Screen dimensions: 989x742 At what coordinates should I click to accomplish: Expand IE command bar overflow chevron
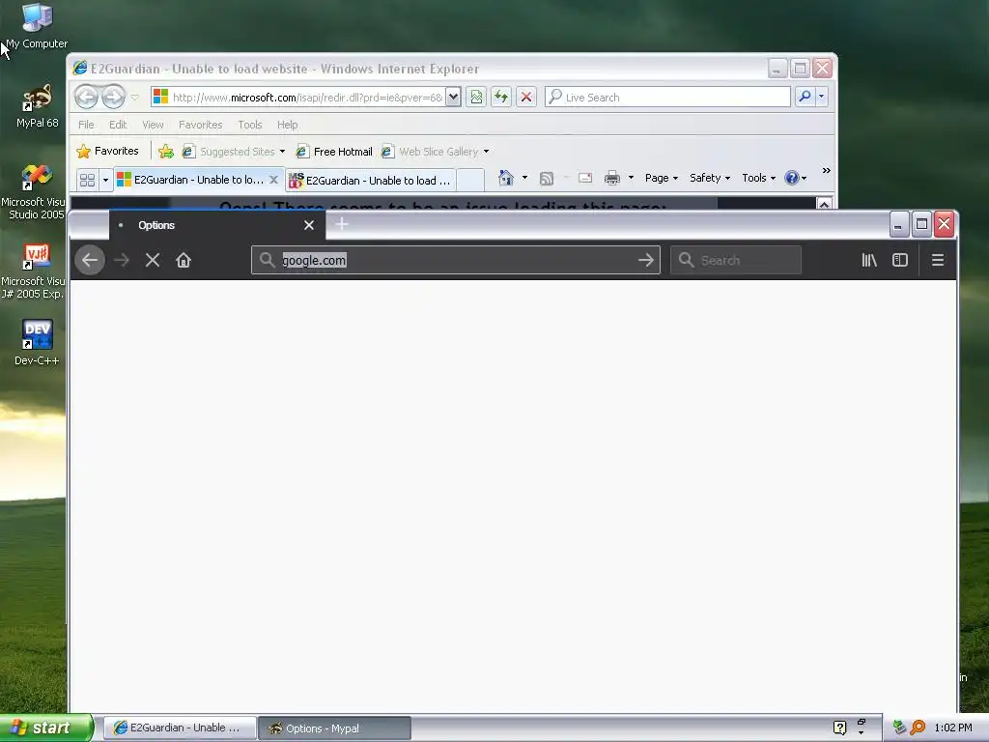(827, 171)
